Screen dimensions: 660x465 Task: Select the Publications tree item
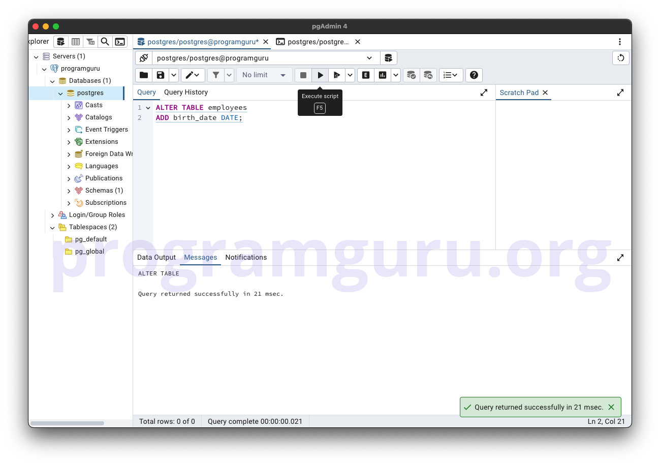(x=104, y=178)
